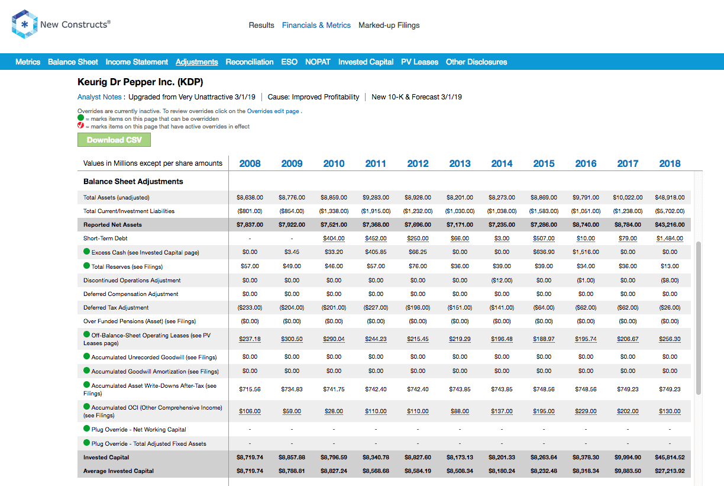
Task: Click the vertical scrollbar on the table's right edge
Action: [x=699, y=318]
